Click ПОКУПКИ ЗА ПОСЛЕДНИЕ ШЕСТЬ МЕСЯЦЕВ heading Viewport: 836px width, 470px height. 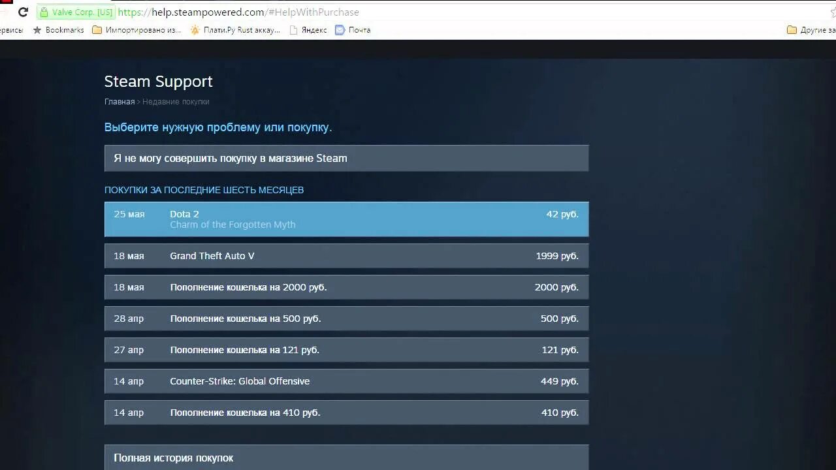(x=204, y=190)
